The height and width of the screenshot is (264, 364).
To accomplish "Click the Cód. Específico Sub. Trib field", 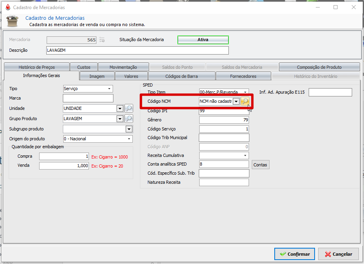I will (224, 173).
